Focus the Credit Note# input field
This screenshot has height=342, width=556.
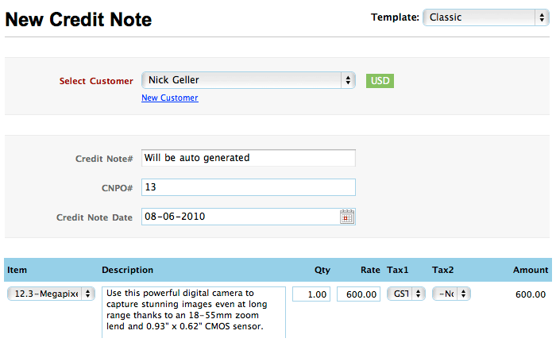249,158
